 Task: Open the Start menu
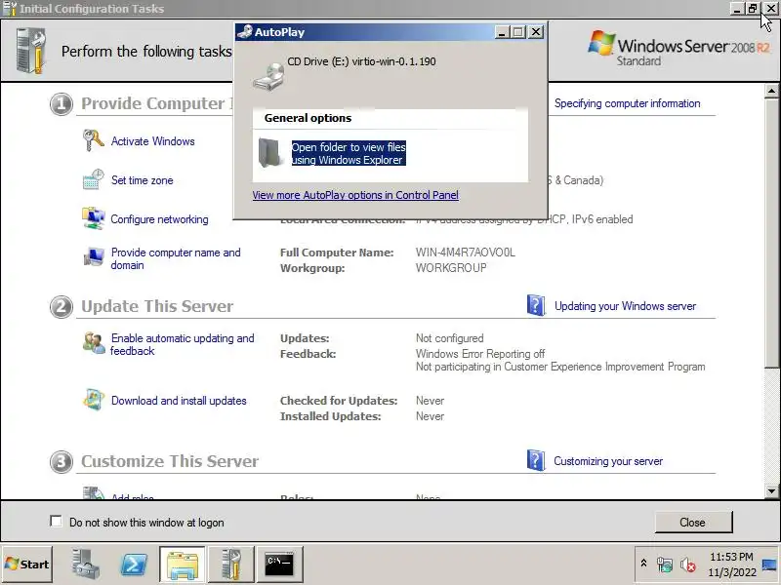(27, 565)
